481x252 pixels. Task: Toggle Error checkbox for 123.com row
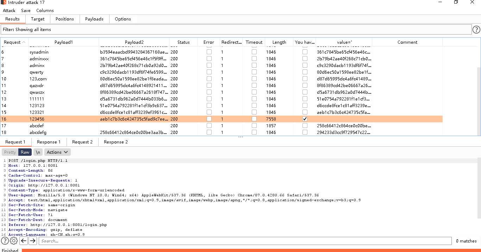pyautogui.click(x=209, y=79)
